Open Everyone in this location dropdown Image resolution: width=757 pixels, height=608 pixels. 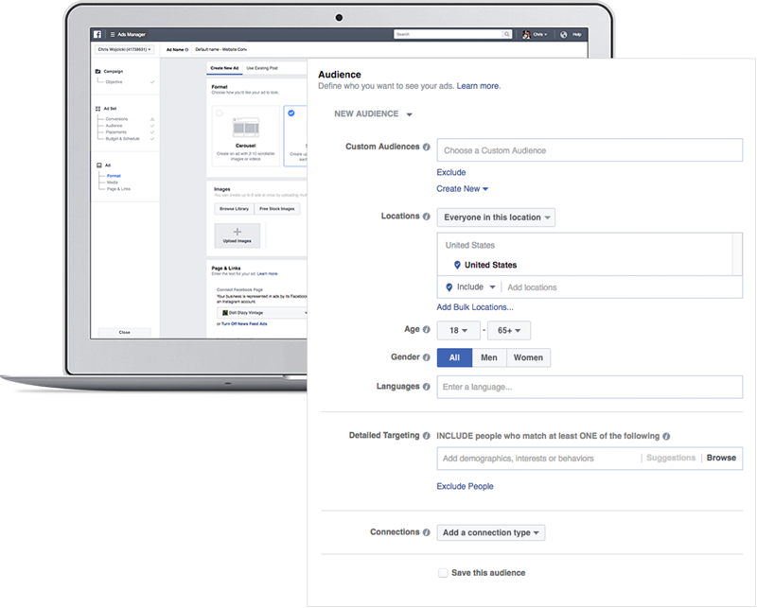click(496, 217)
